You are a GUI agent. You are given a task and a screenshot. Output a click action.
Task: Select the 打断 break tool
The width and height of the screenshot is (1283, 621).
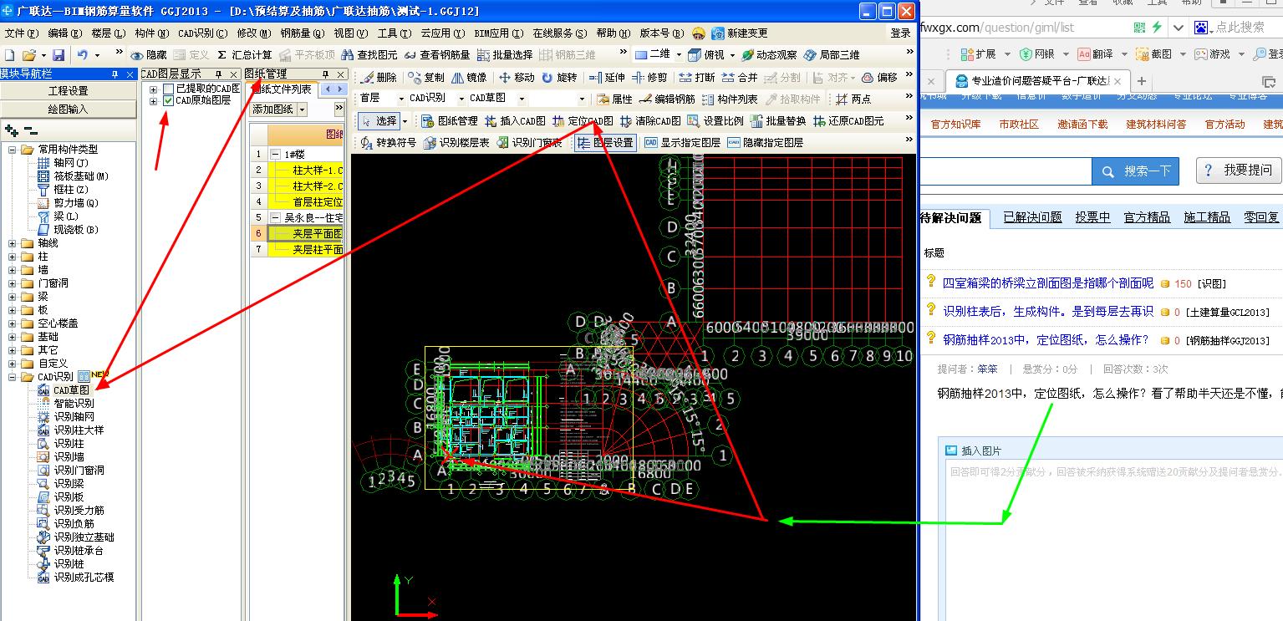pyautogui.click(x=696, y=77)
